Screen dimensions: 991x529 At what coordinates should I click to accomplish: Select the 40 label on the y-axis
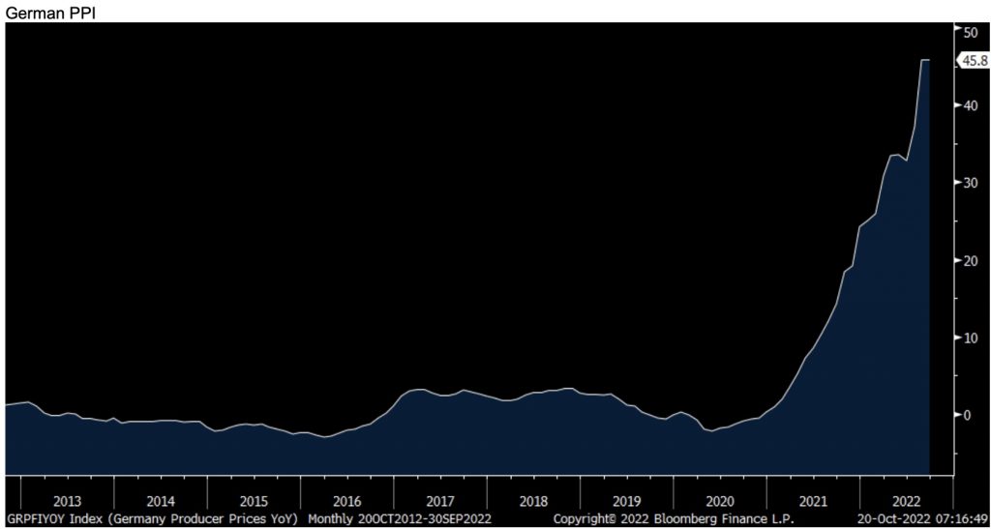[x=969, y=105]
